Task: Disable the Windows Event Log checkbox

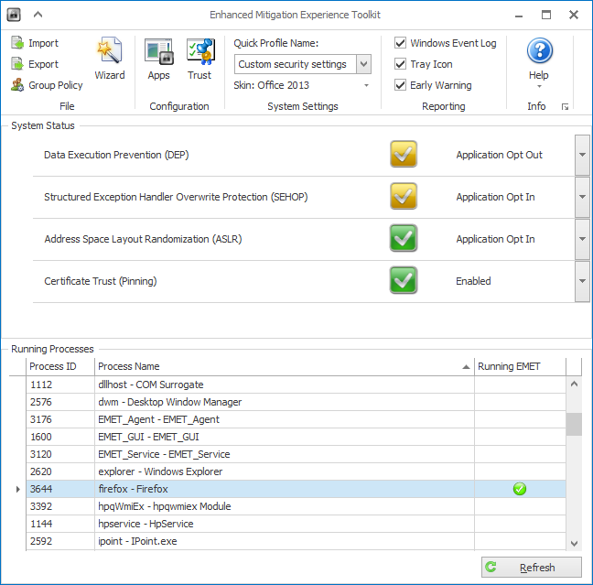Action: click(x=401, y=43)
